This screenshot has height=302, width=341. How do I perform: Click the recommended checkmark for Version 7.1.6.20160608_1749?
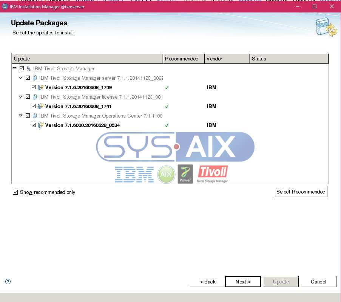167,88
